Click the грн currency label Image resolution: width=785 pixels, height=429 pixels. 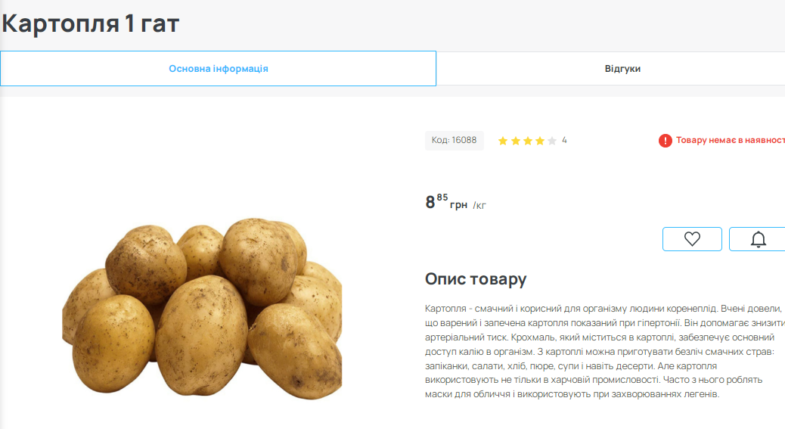pos(458,205)
